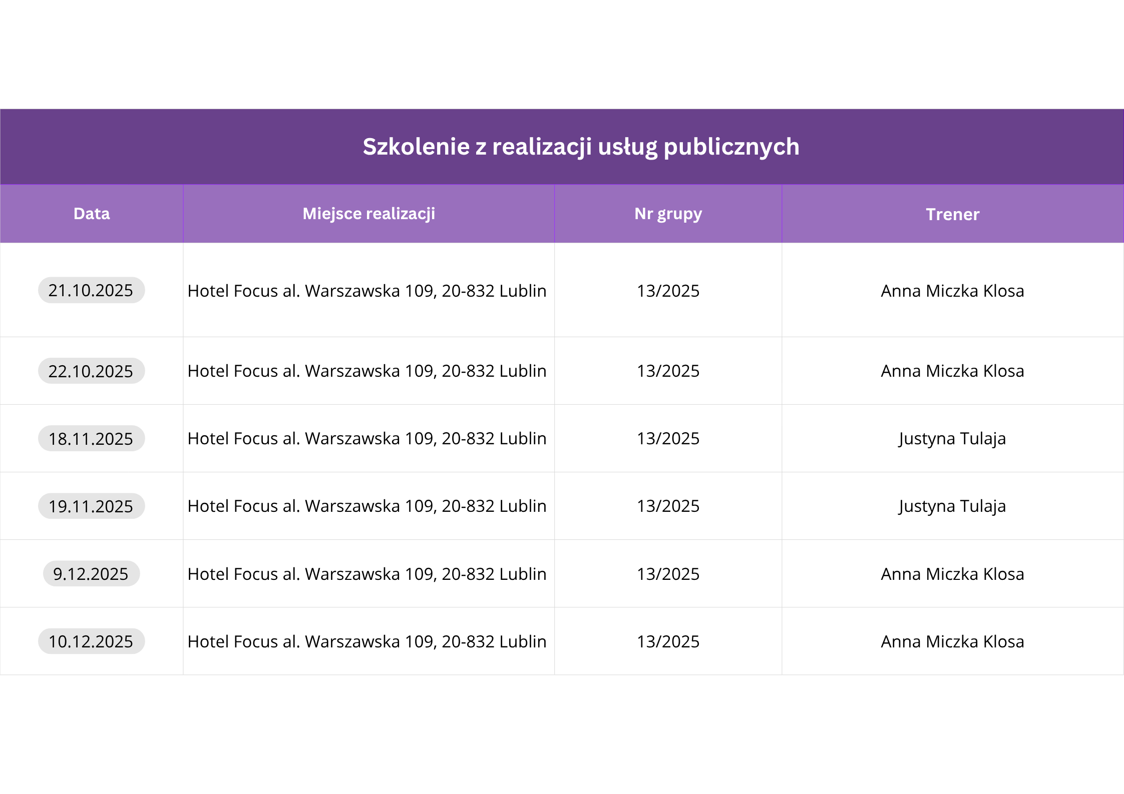Click Hotel Focus address in 18.11.2025 row
This screenshot has width=1124, height=794.
[x=367, y=438]
